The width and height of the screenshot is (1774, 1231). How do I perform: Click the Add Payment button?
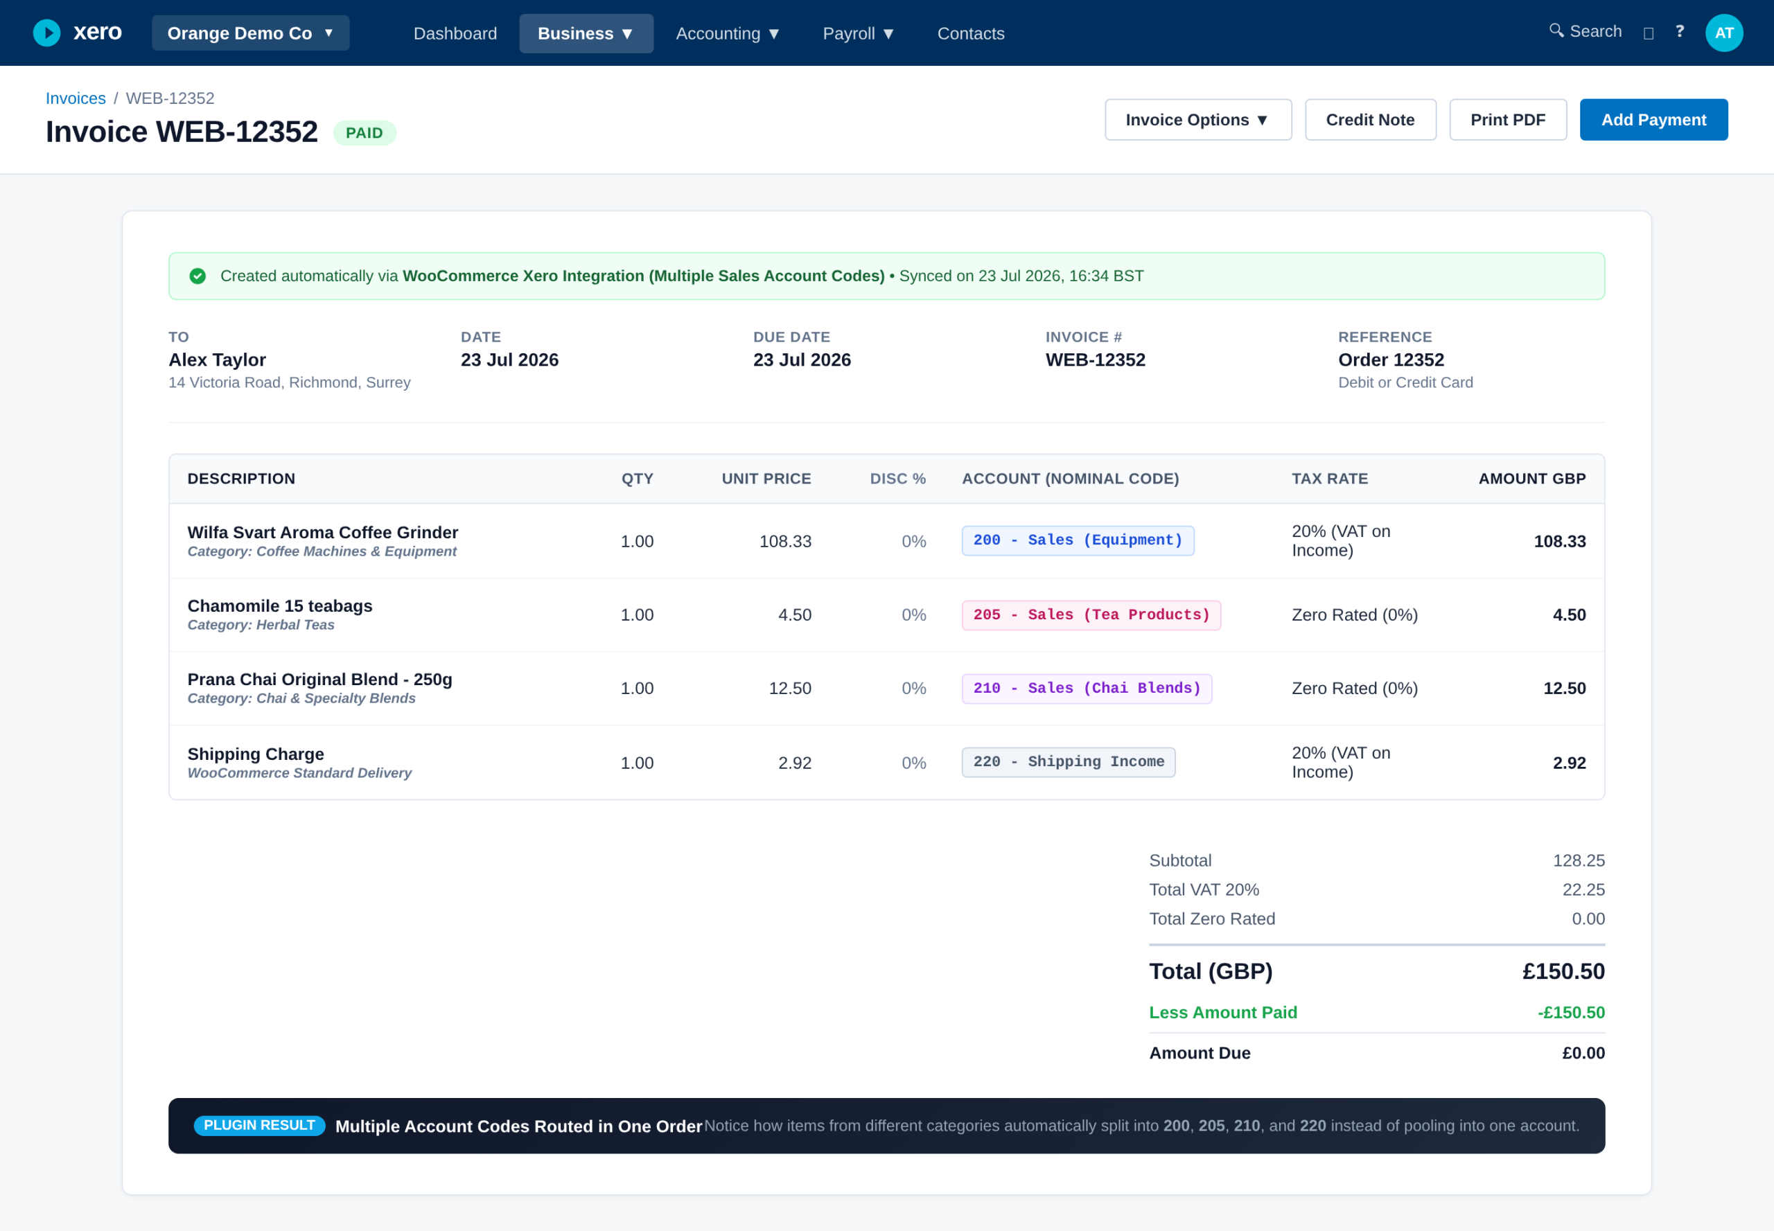[x=1653, y=120]
